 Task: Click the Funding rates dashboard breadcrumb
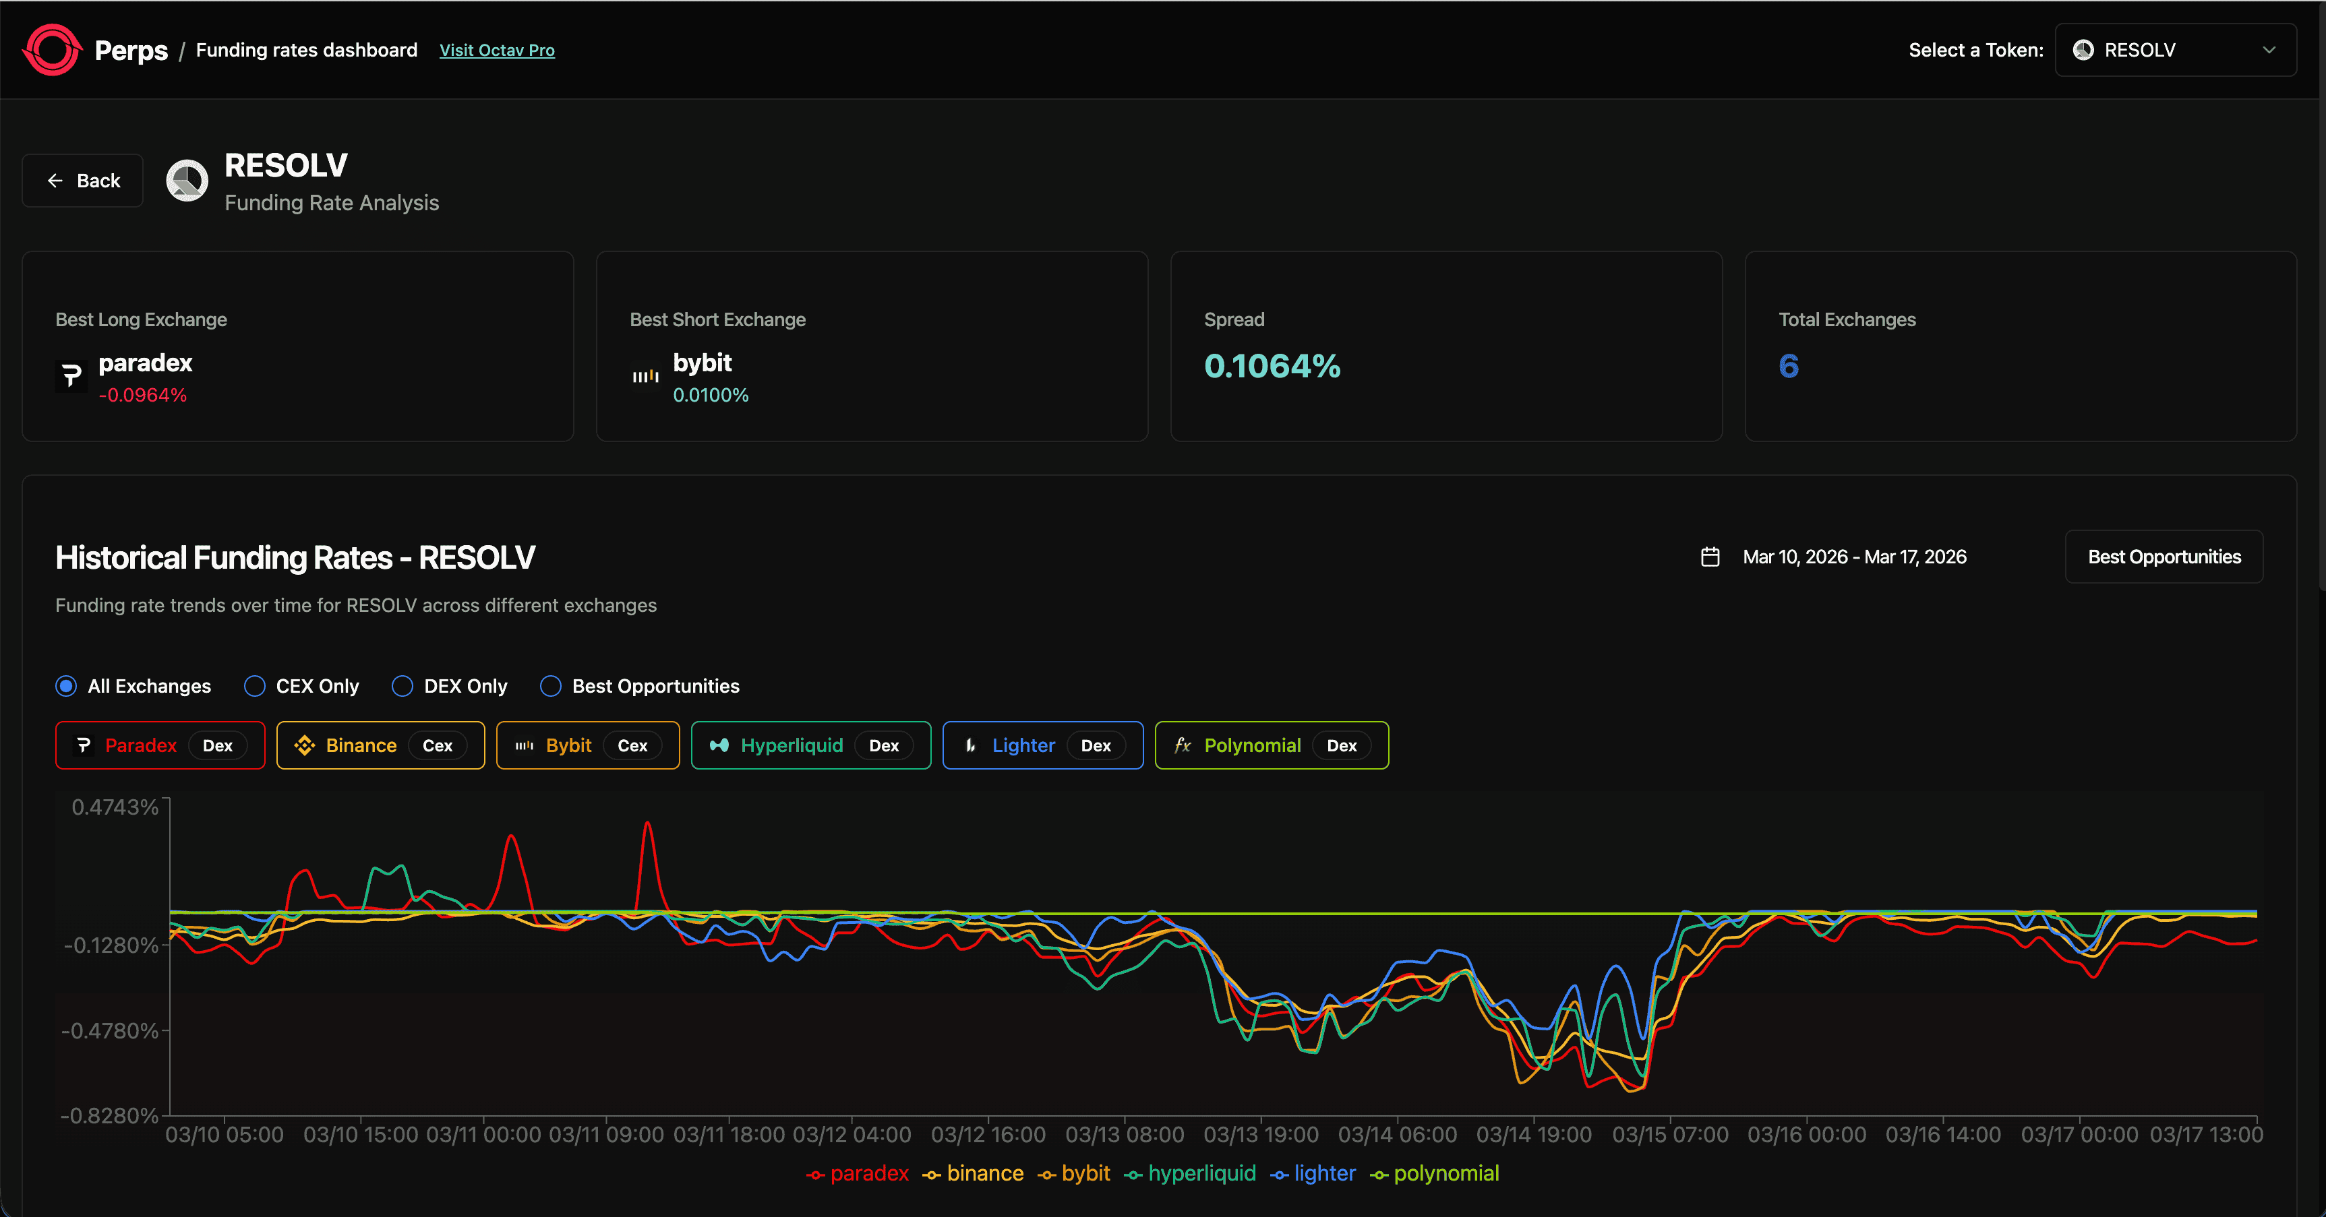(x=306, y=50)
